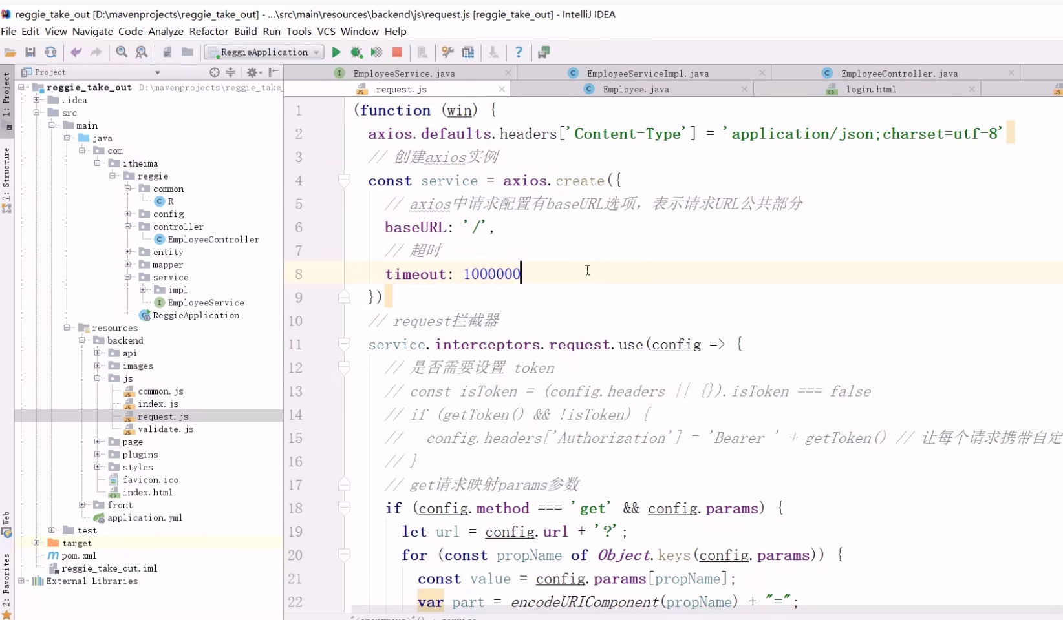Open the Refactor menu
This screenshot has width=1063, height=620.
tap(209, 31)
